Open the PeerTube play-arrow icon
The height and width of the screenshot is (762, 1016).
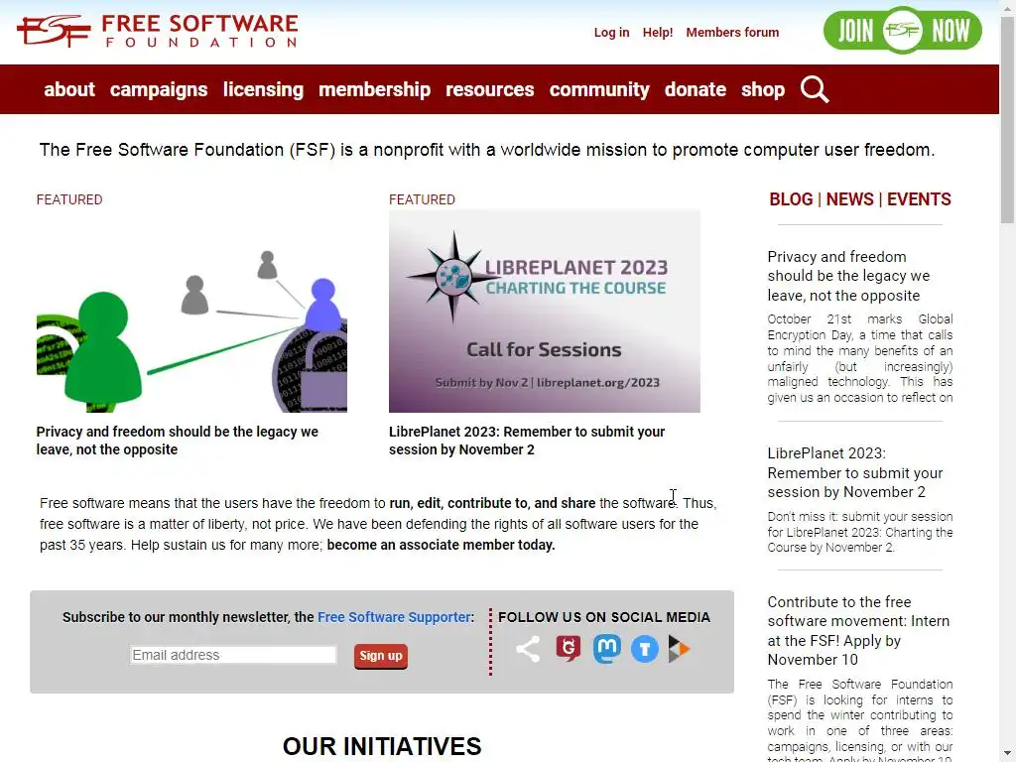pyautogui.click(x=679, y=649)
